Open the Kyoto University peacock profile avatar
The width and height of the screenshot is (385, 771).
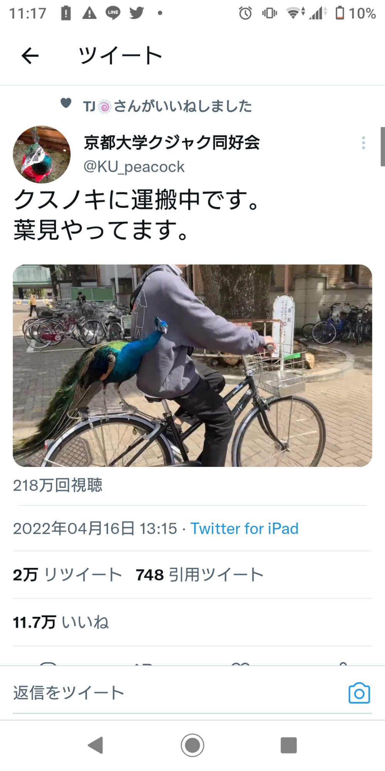coord(42,154)
